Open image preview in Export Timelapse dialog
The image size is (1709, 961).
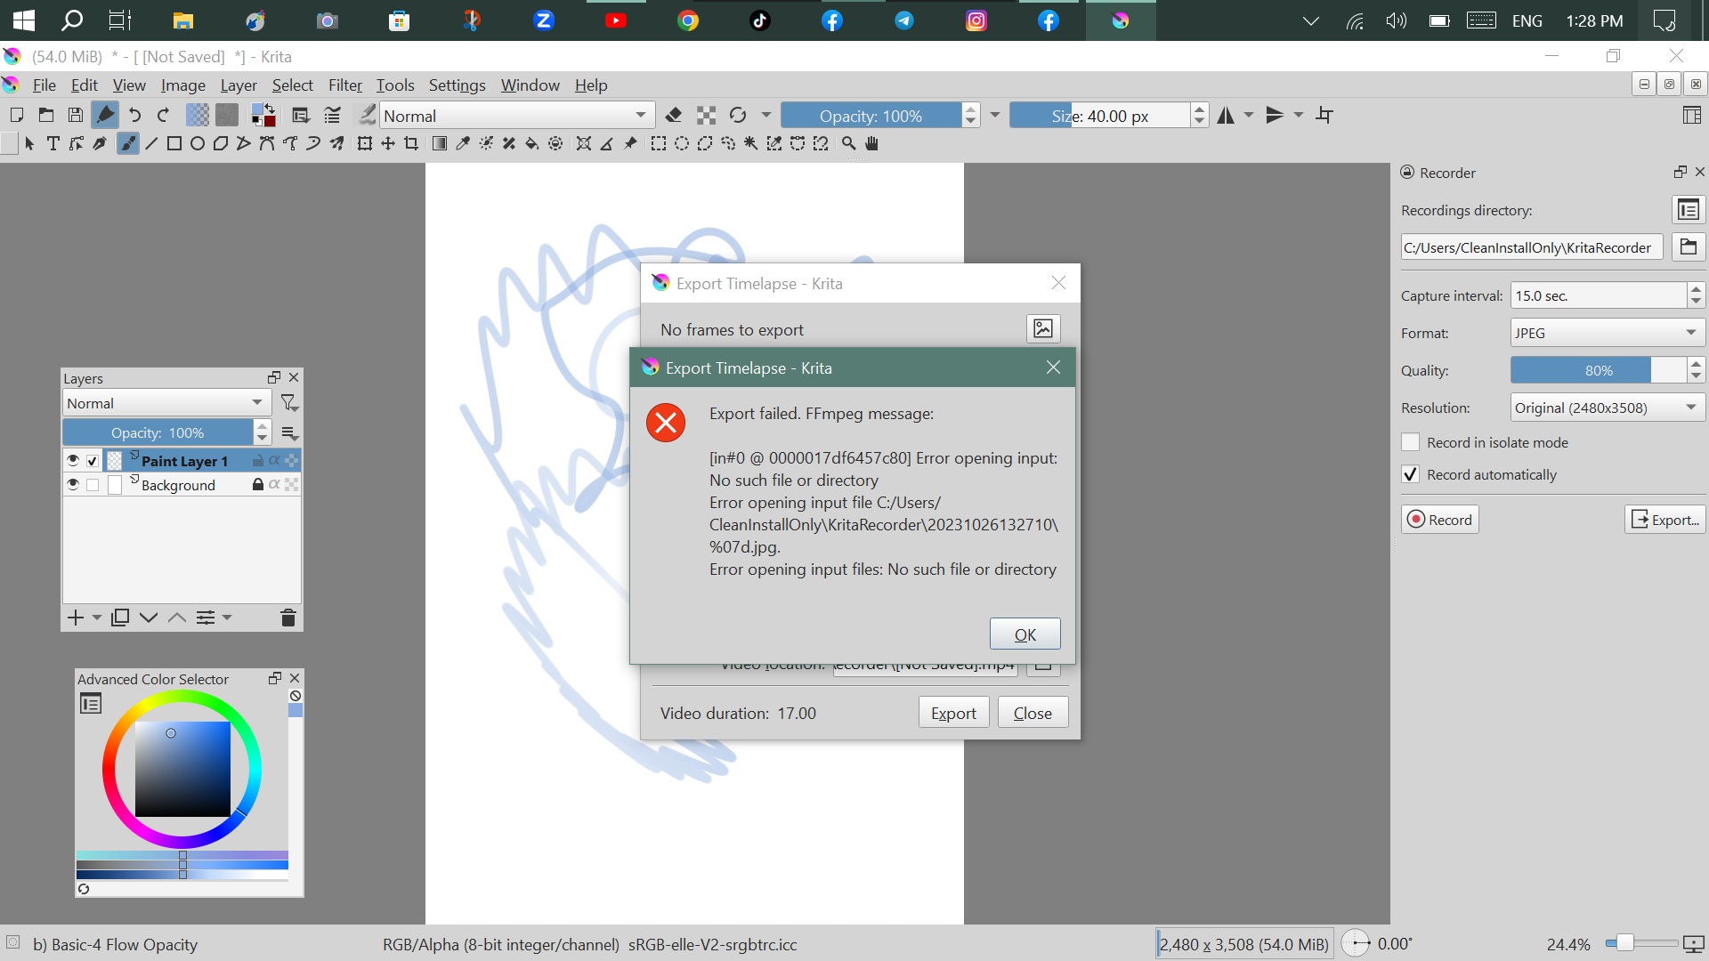pyautogui.click(x=1043, y=328)
